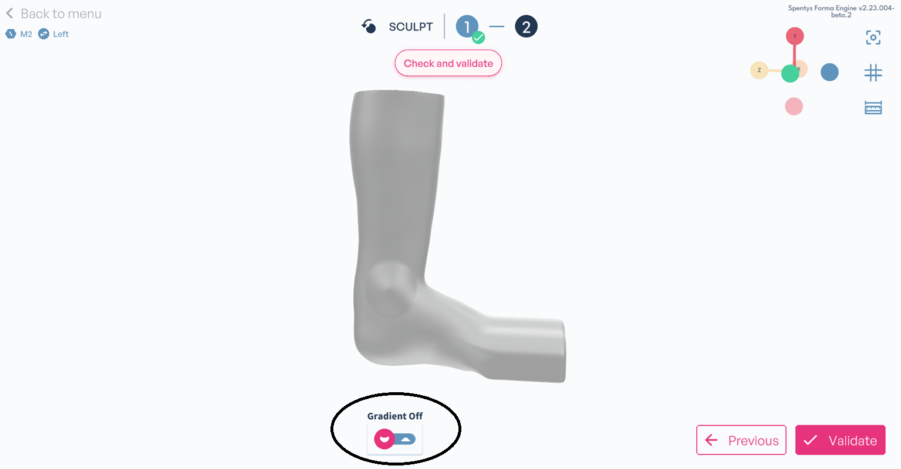Click the Check and validate pill
This screenshot has height=469, width=901.
448,63
